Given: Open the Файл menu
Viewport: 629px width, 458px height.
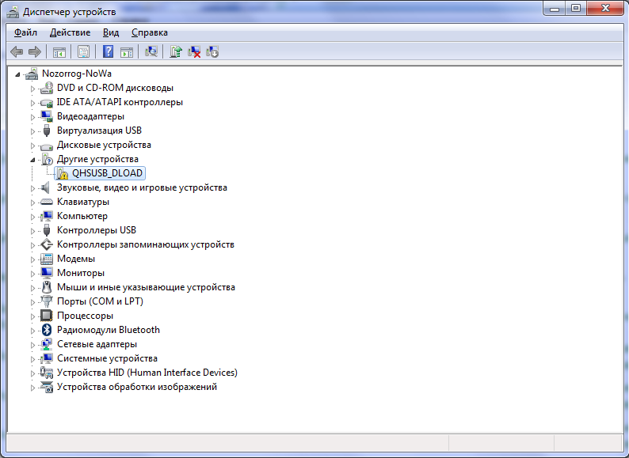Looking at the screenshot, I should coord(25,32).
